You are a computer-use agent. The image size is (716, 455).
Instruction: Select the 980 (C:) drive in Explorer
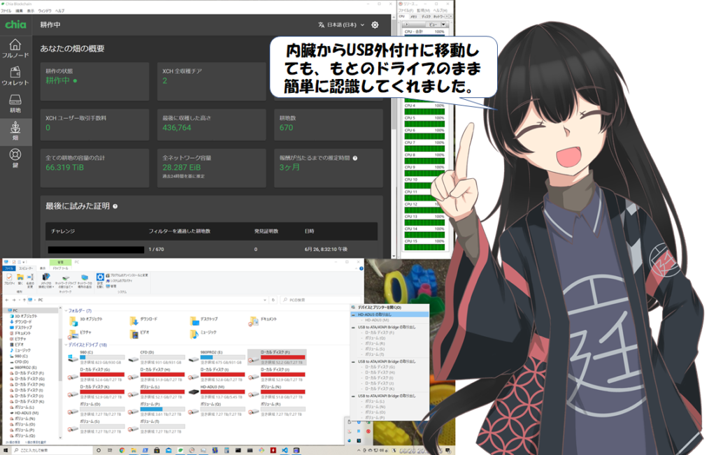[95, 357]
